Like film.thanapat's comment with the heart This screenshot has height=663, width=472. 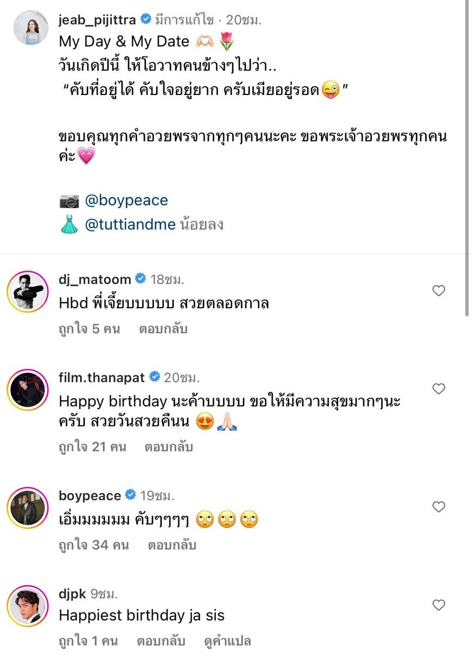pos(438,389)
